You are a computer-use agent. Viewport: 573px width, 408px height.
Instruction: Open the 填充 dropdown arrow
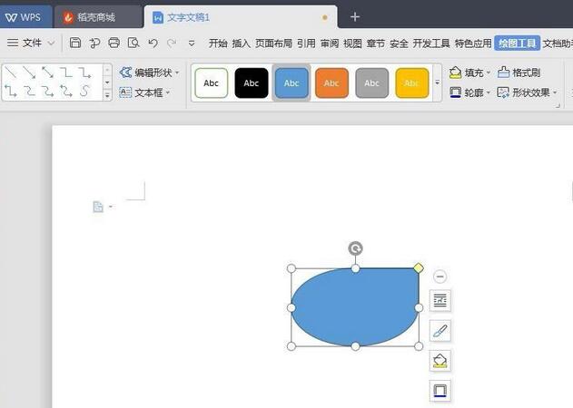point(489,73)
